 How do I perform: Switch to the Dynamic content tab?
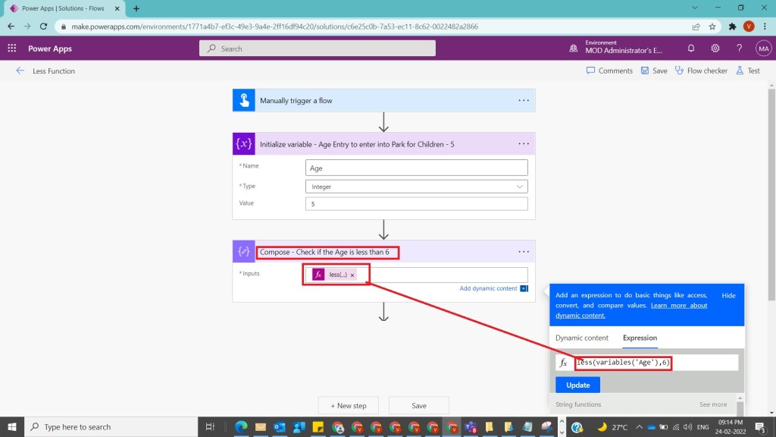pyautogui.click(x=581, y=338)
